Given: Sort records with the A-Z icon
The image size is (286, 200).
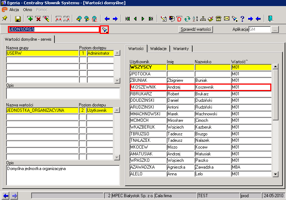Looking at the screenshot, I should pos(195,19).
